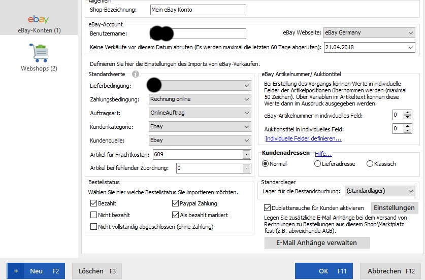Expand the Kundenquelle dropdown
This screenshot has width=425, height=280.
coord(200,141)
